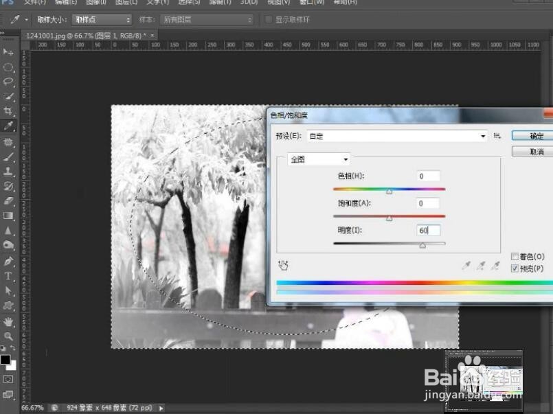Select the Pen tool
Viewport: 553px width, 414px height.
point(8,261)
